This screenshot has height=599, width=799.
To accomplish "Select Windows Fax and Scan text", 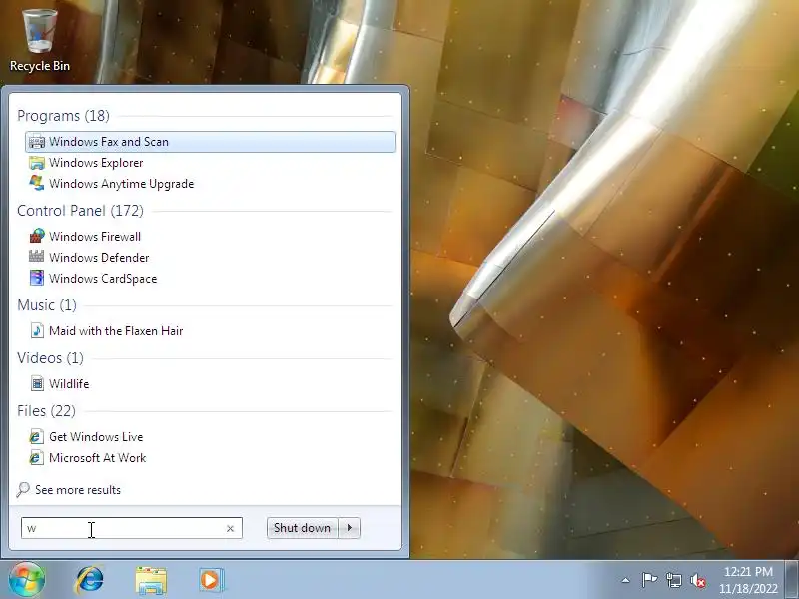I will point(109,142).
